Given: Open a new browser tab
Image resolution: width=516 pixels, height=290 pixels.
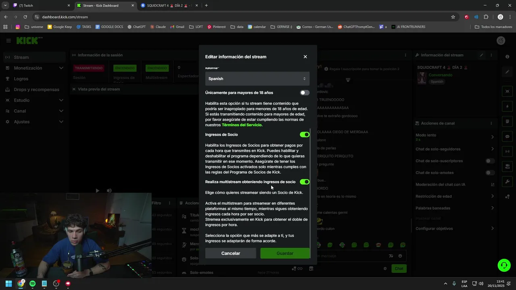Looking at the screenshot, I should coord(206,6).
